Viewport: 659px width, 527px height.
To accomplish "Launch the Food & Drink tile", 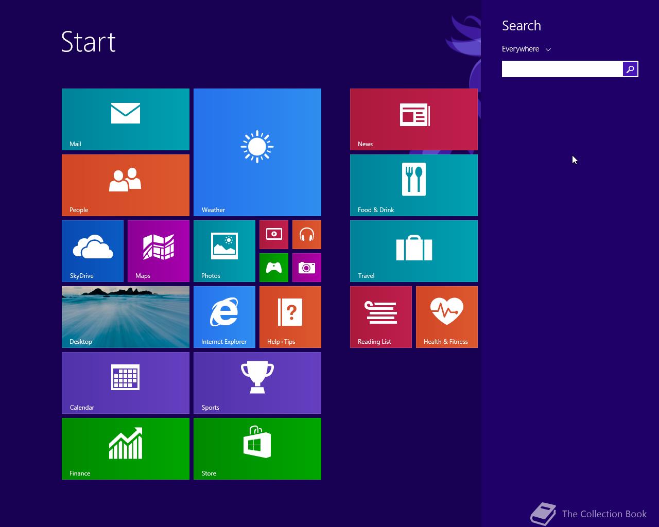I will (414, 185).
